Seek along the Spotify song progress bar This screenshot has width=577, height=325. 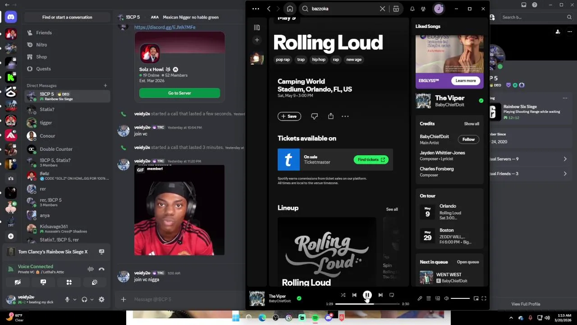coord(367,304)
